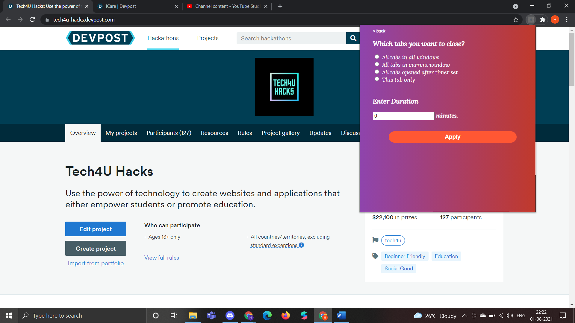Select 'All tabs in current window' option

coord(377,64)
